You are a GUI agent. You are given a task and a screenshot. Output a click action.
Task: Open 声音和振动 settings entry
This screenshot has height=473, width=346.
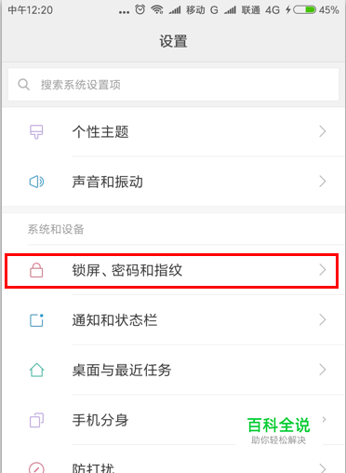point(173,182)
